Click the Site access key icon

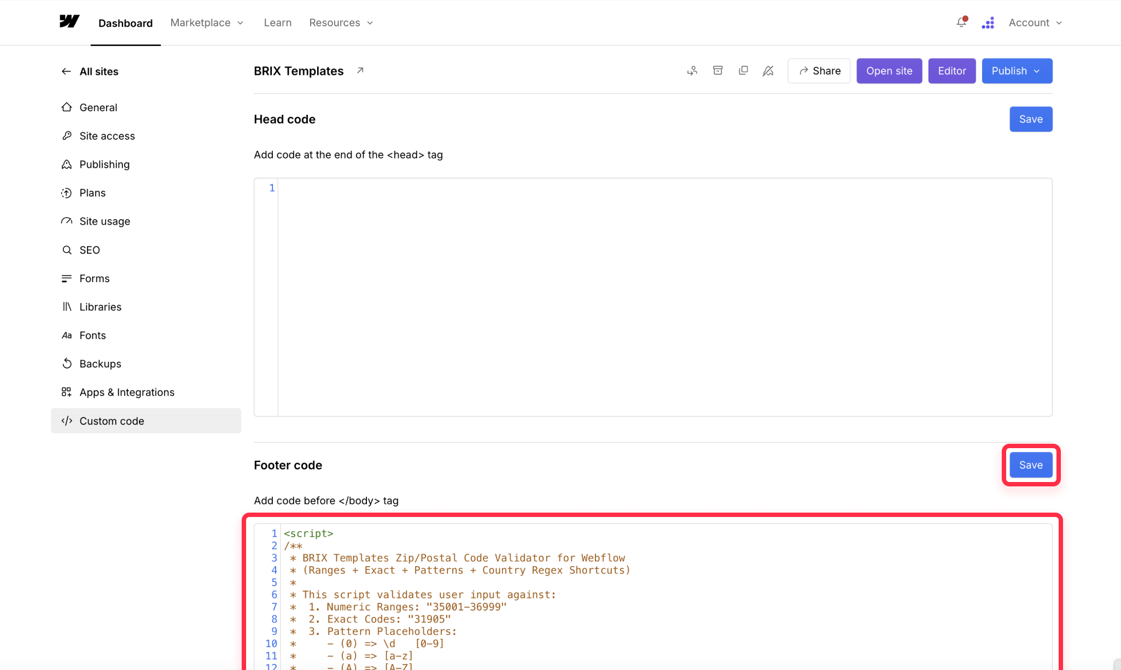tap(67, 136)
